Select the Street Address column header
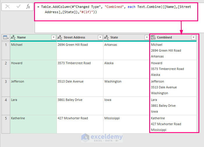This screenshot has height=147, width=204. click(80, 38)
